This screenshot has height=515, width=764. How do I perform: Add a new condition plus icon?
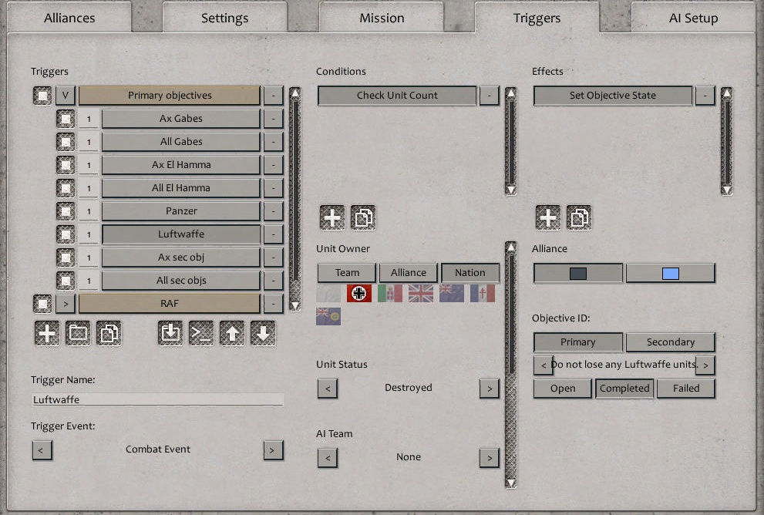(332, 217)
